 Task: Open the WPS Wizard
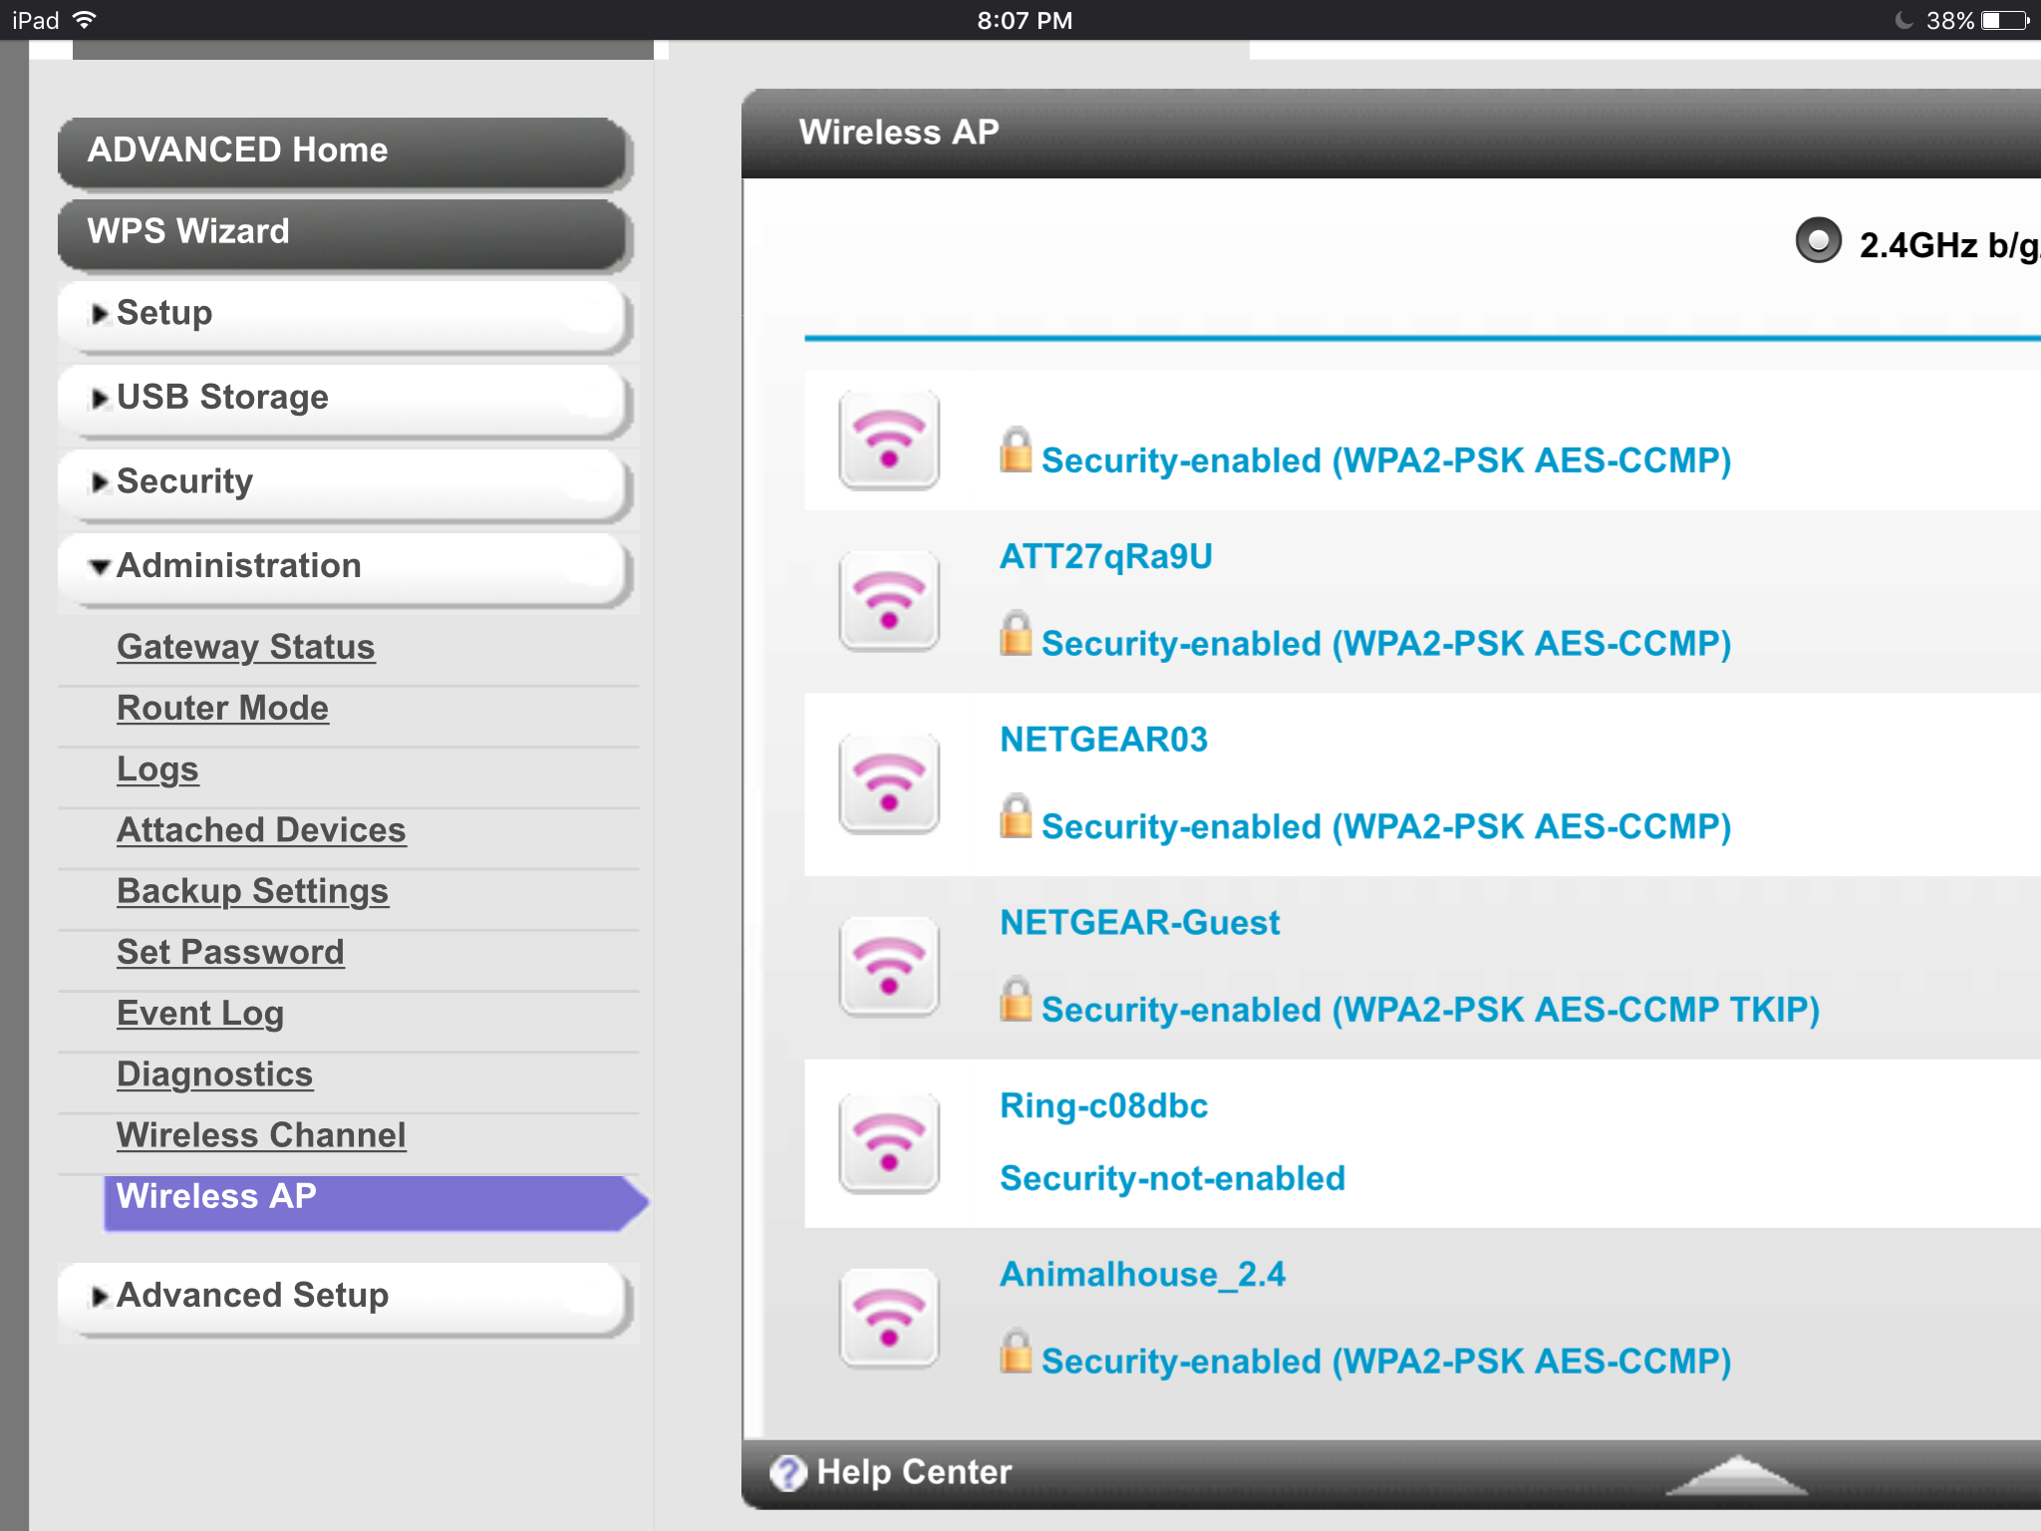(x=187, y=231)
